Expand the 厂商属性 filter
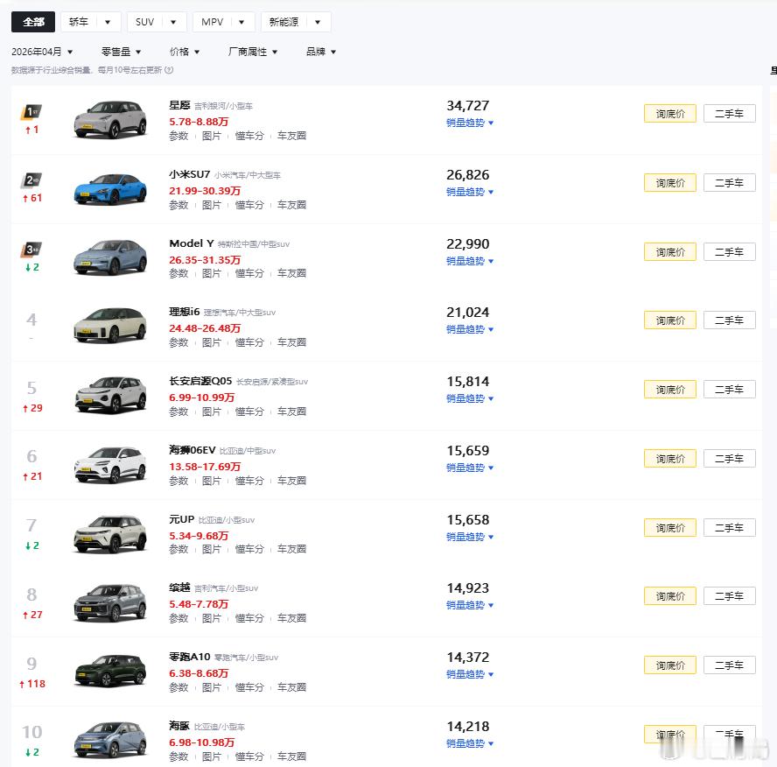 point(253,52)
